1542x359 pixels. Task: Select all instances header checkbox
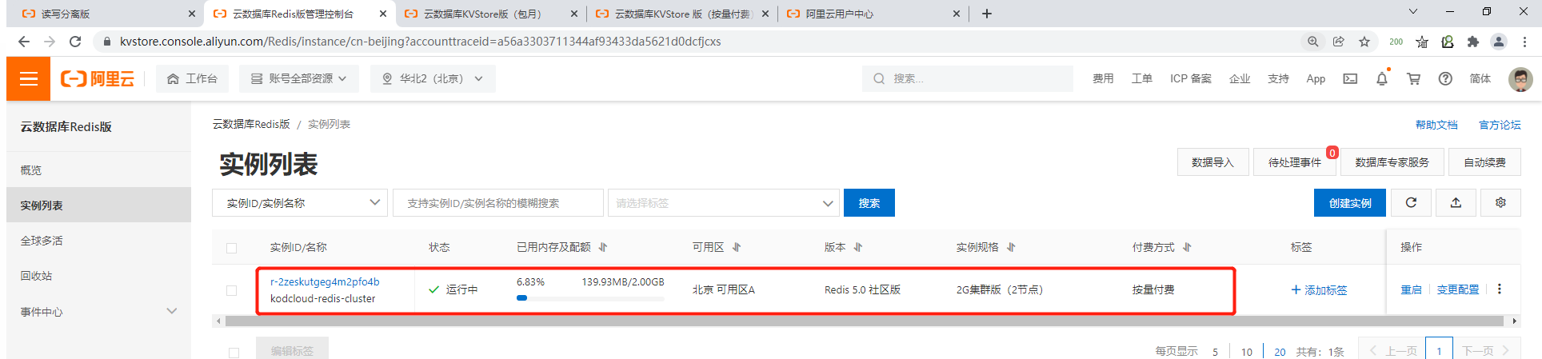point(232,248)
